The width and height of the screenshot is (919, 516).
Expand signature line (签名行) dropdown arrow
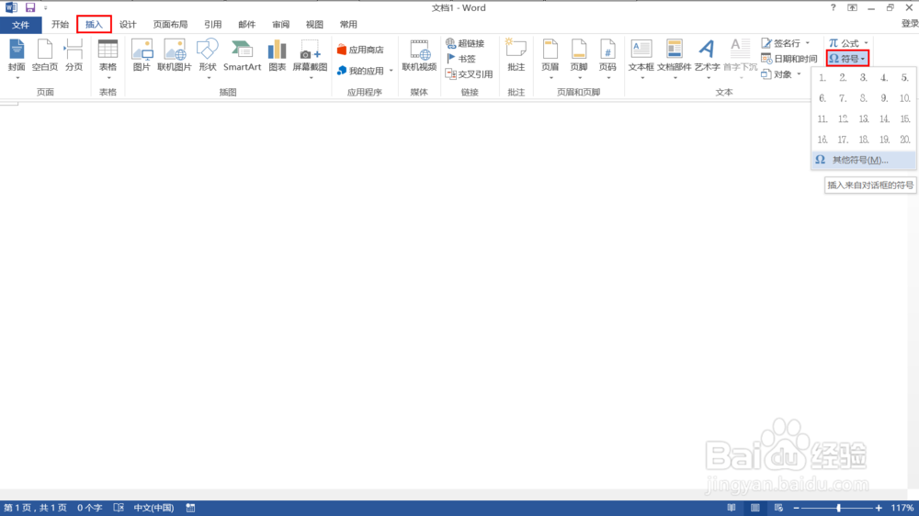point(808,43)
